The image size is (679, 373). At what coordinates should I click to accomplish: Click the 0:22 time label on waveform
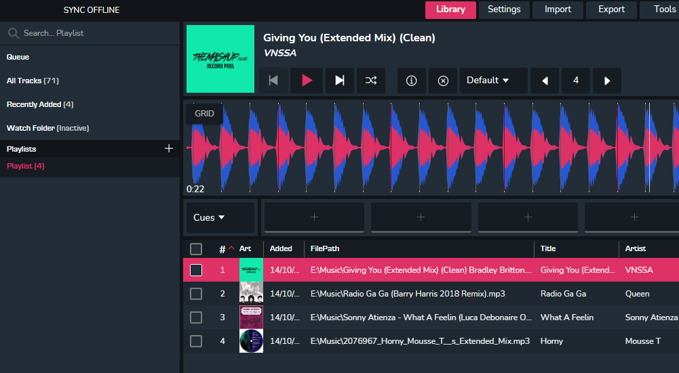coord(195,189)
